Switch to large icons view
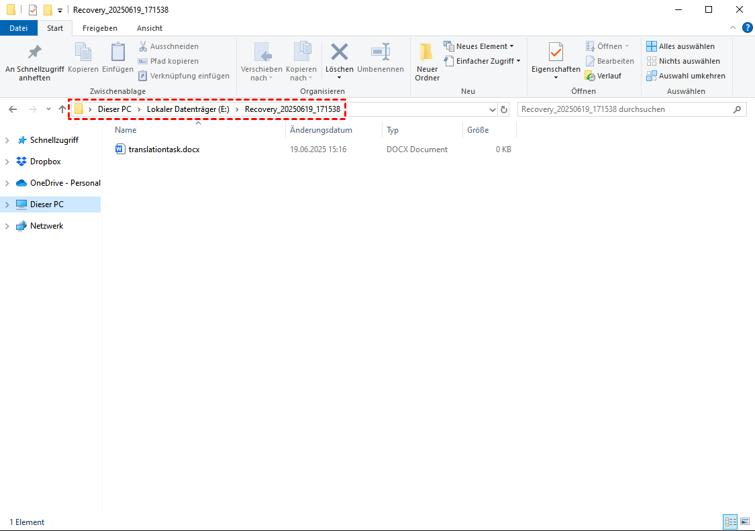This screenshot has width=755, height=531. coord(745,522)
